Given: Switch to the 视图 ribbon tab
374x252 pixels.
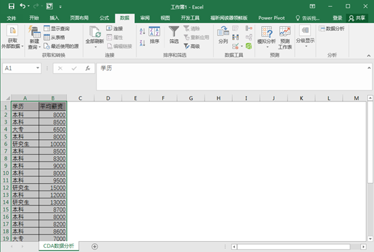Looking at the screenshot, I should tap(165, 18).
